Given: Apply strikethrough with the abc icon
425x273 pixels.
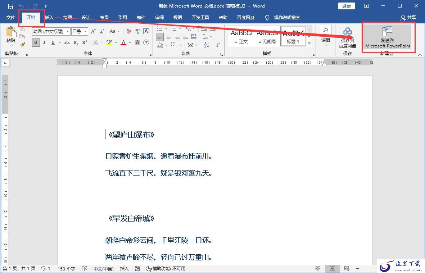Looking at the screenshot, I should [x=67, y=42].
